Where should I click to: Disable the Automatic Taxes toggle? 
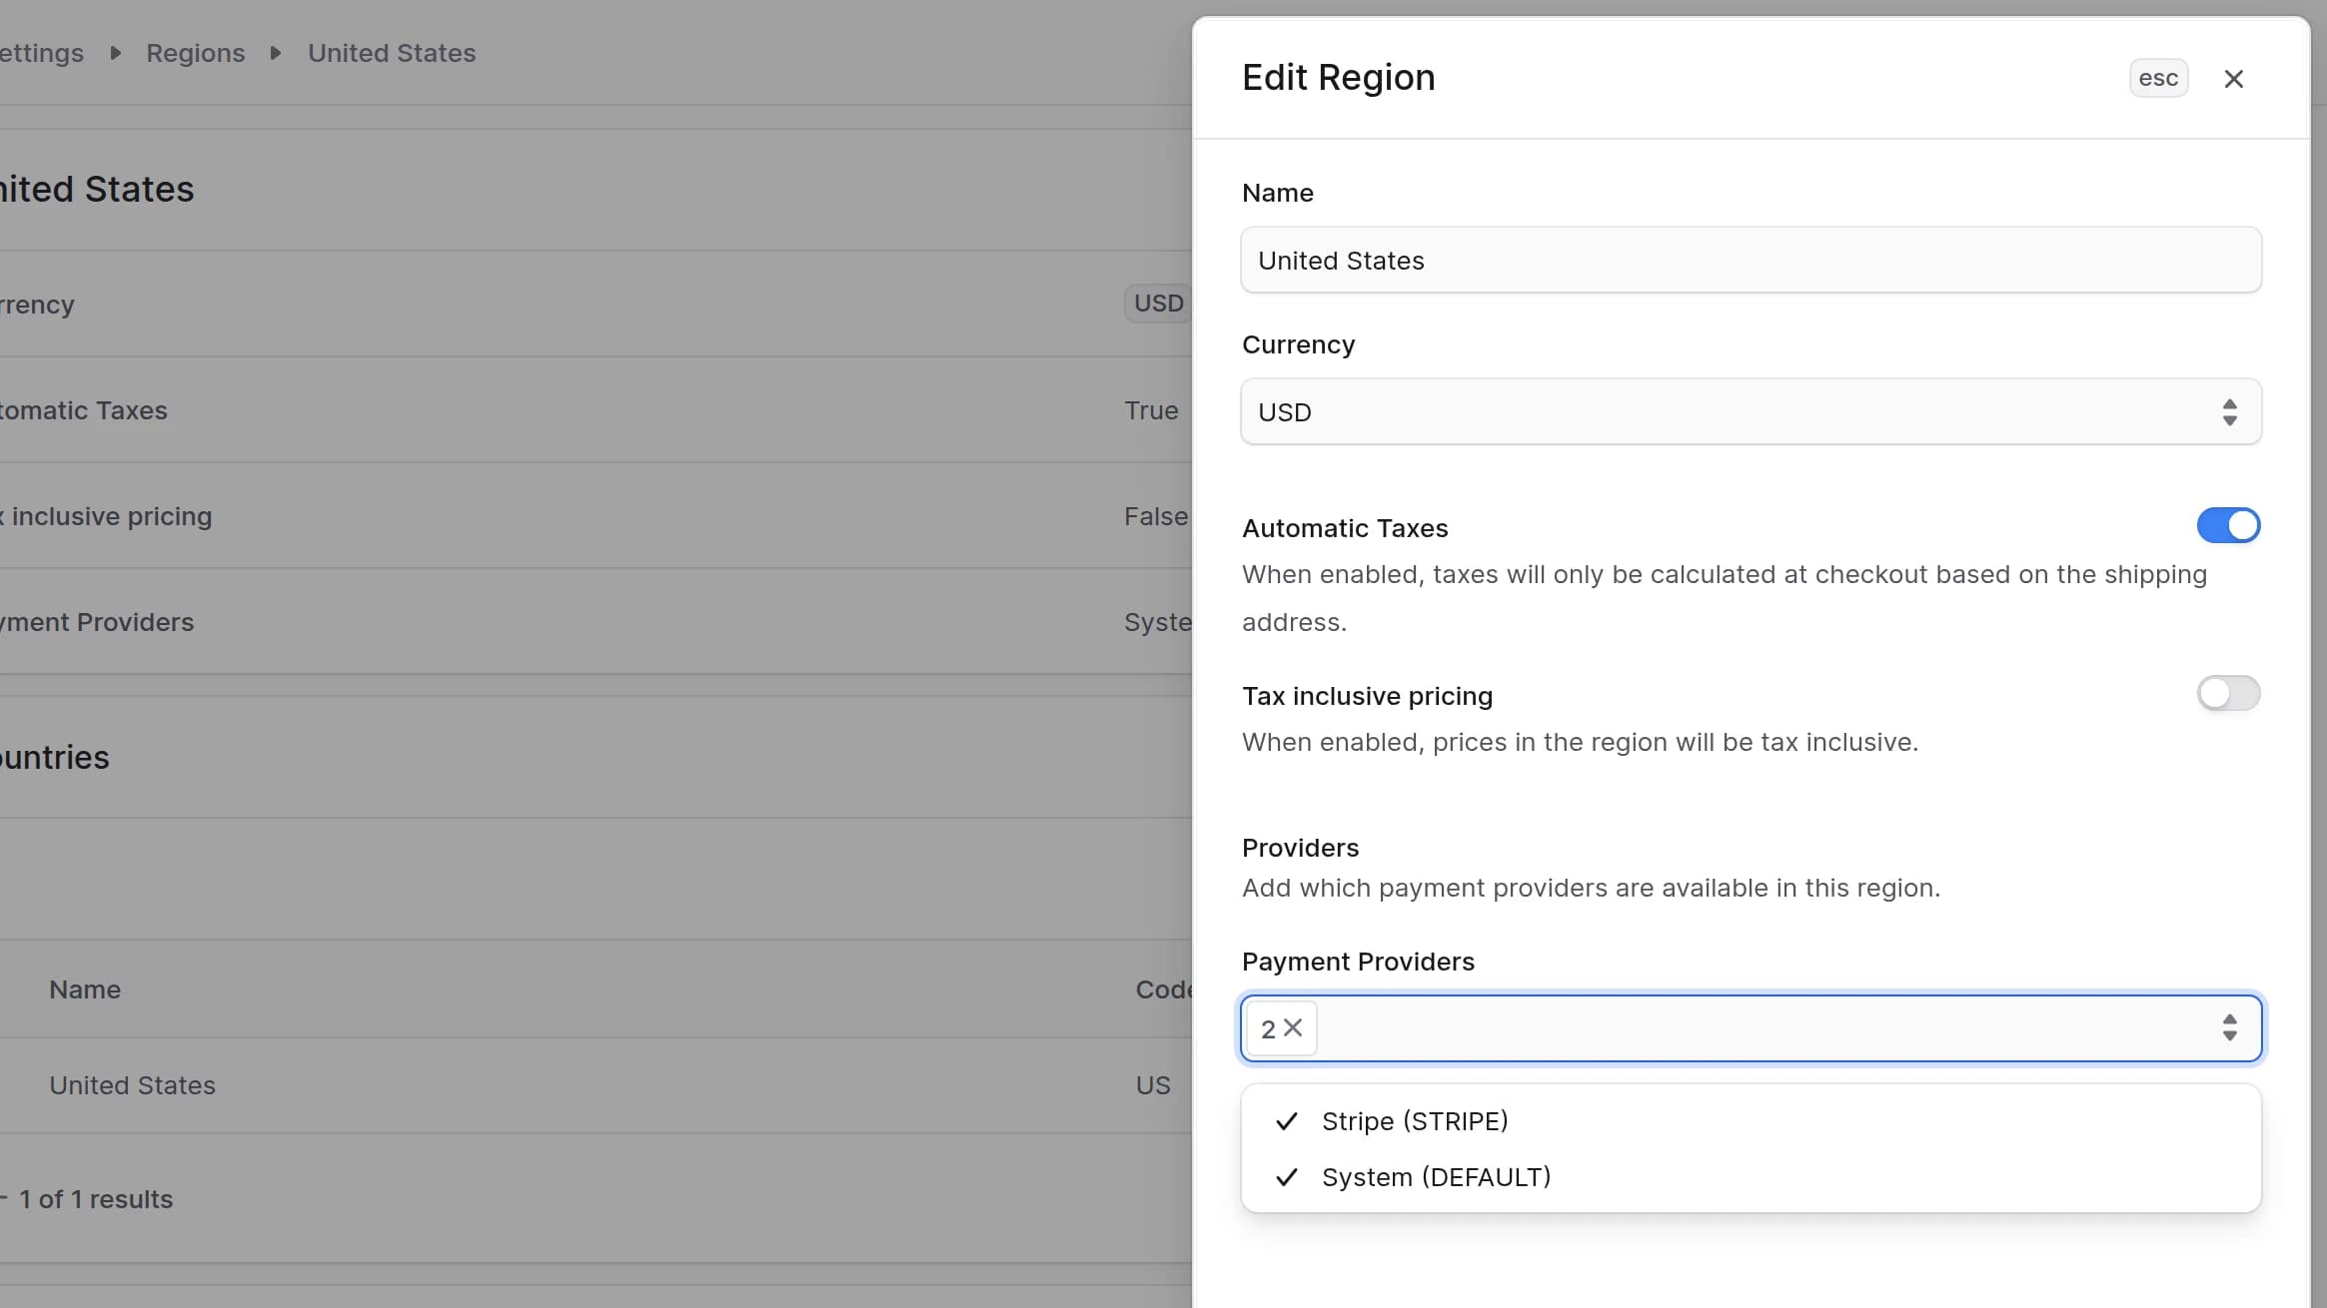point(2228,525)
